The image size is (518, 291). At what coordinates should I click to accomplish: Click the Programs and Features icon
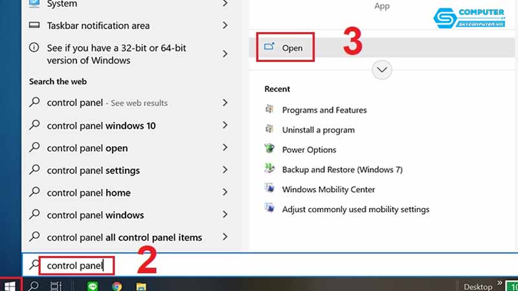pos(270,110)
